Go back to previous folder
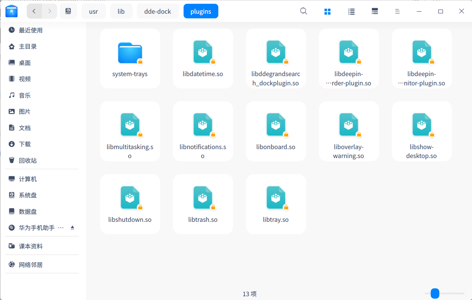472x300 pixels. (x=34, y=11)
